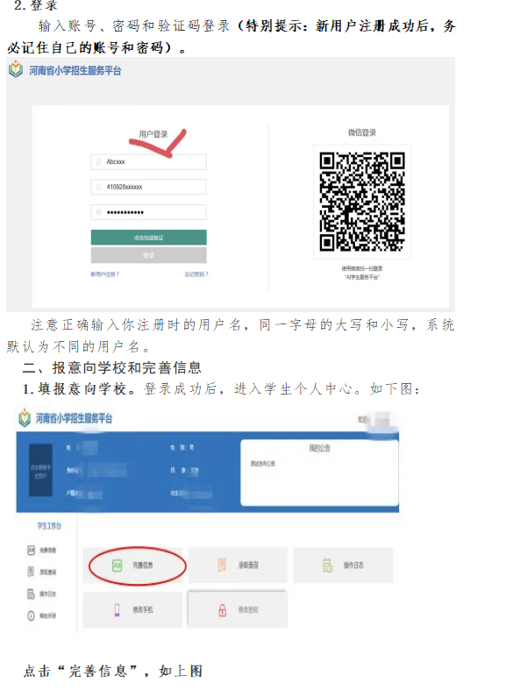Click the 用户登录 heading text
Screen dimensions: 506x697
(153, 134)
